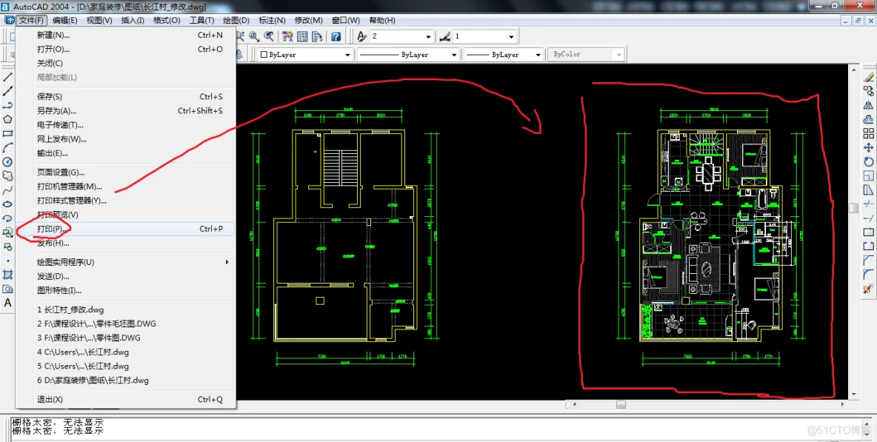877x442 pixels.
Task: Select the Move modify tool
Action: [868, 147]
